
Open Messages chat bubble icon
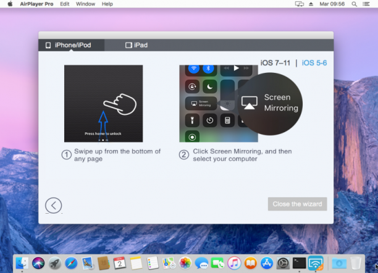coord(201,263)
